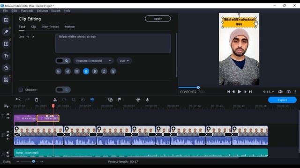Play the preview video

point(240,92)
